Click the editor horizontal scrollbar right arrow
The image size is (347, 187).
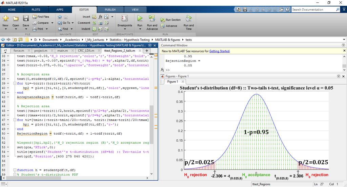pyautogui.click(x=147, y=178)
